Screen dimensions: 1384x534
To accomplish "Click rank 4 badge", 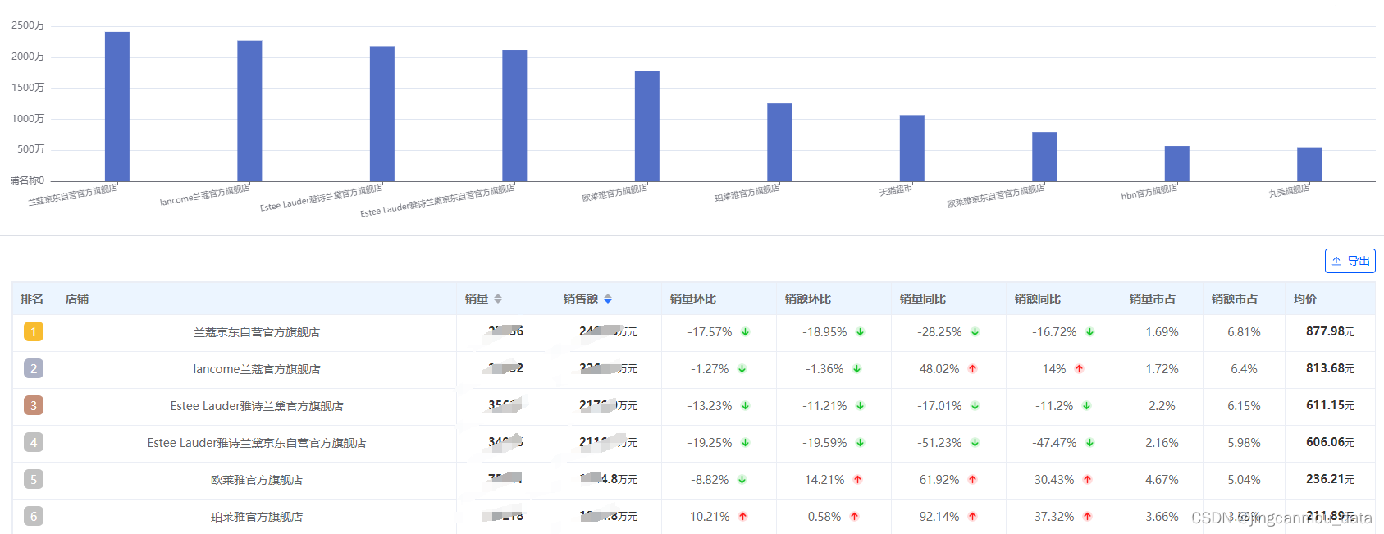I will pyautogui.click(x=34, y=442).
